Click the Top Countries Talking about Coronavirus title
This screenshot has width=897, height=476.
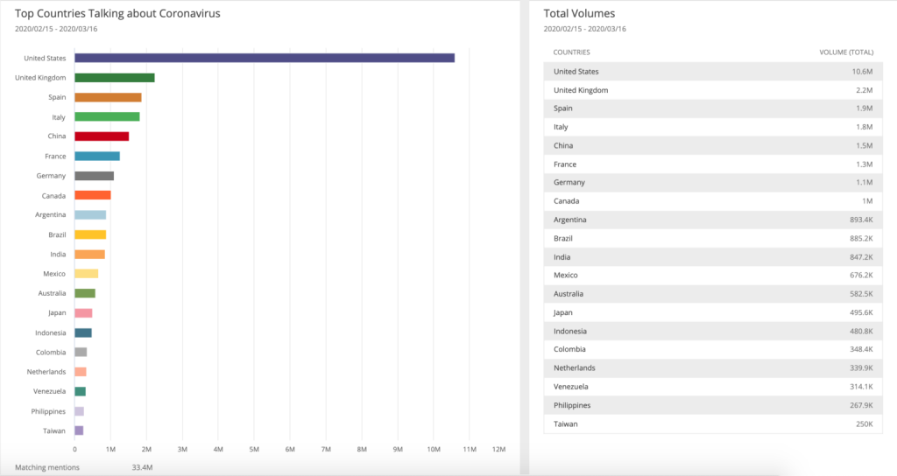(117, 13)
